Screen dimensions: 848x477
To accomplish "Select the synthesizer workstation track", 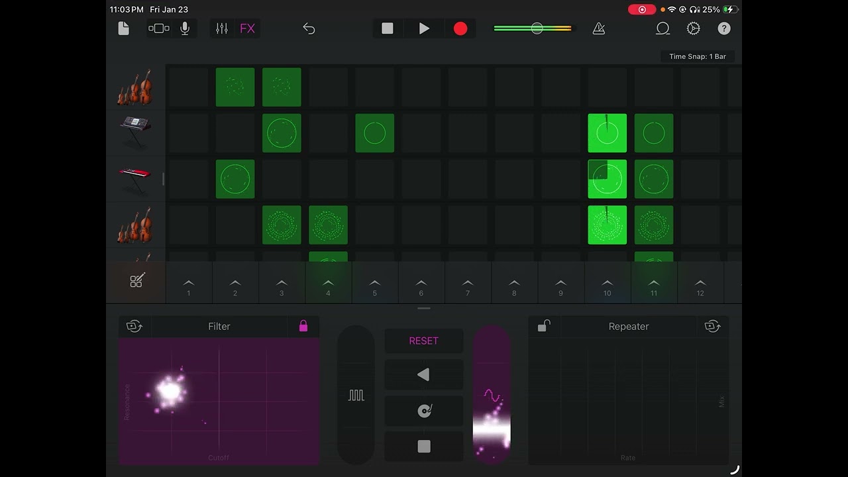I will coord(136,132).
